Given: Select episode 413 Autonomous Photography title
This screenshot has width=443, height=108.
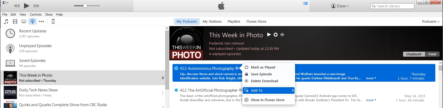Looking at the screenshot, I should (207, 68).
